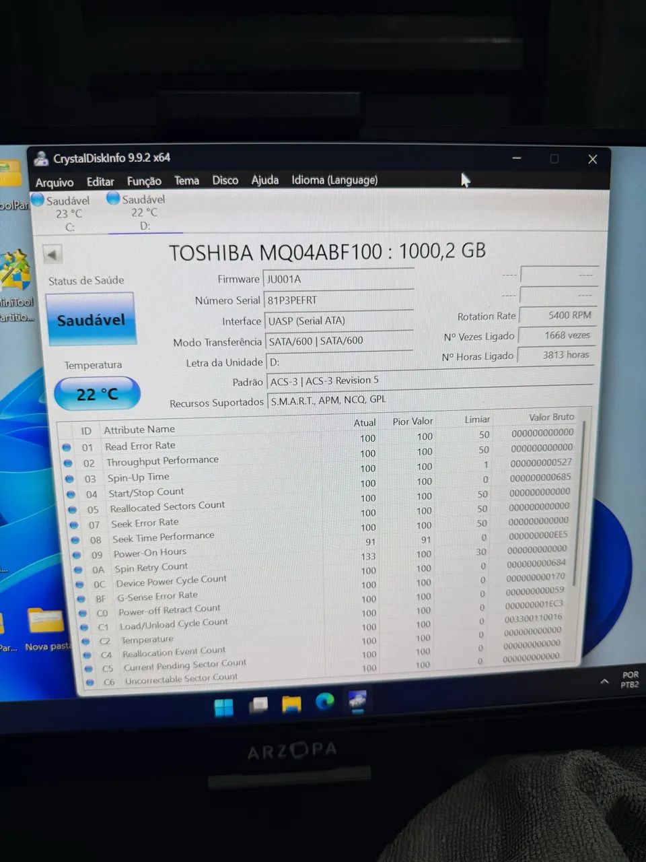Click status dot of Read Error Rate
Screen dimensions: 646x862
[x=66, y=447]
